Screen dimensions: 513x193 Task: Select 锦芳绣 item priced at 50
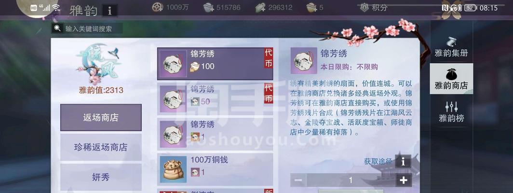point(215,98)
